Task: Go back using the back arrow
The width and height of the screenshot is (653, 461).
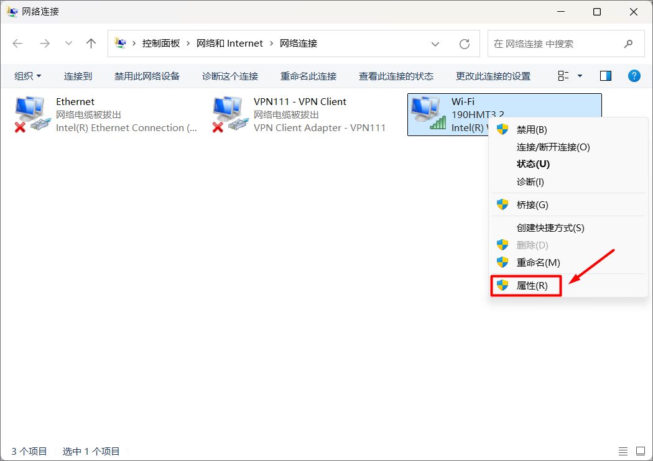Action: (x=17, y=43)
